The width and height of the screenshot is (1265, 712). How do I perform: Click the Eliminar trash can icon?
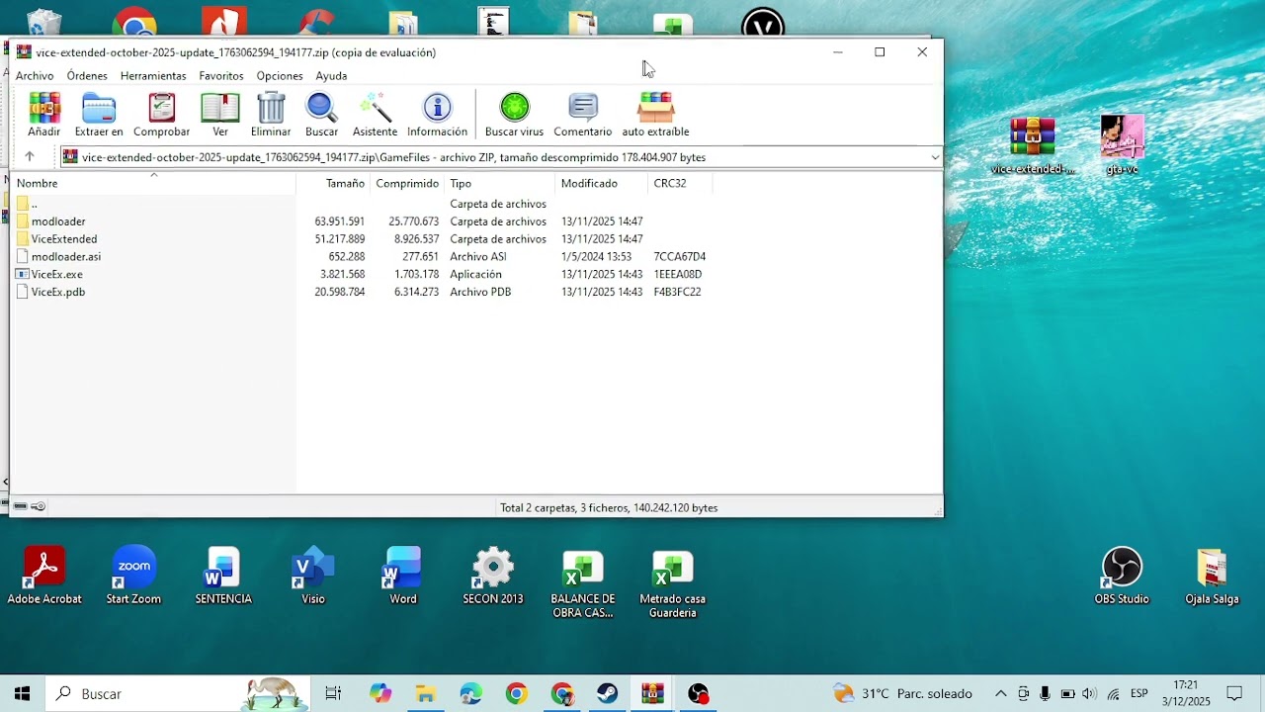click(x=271, y=114)
